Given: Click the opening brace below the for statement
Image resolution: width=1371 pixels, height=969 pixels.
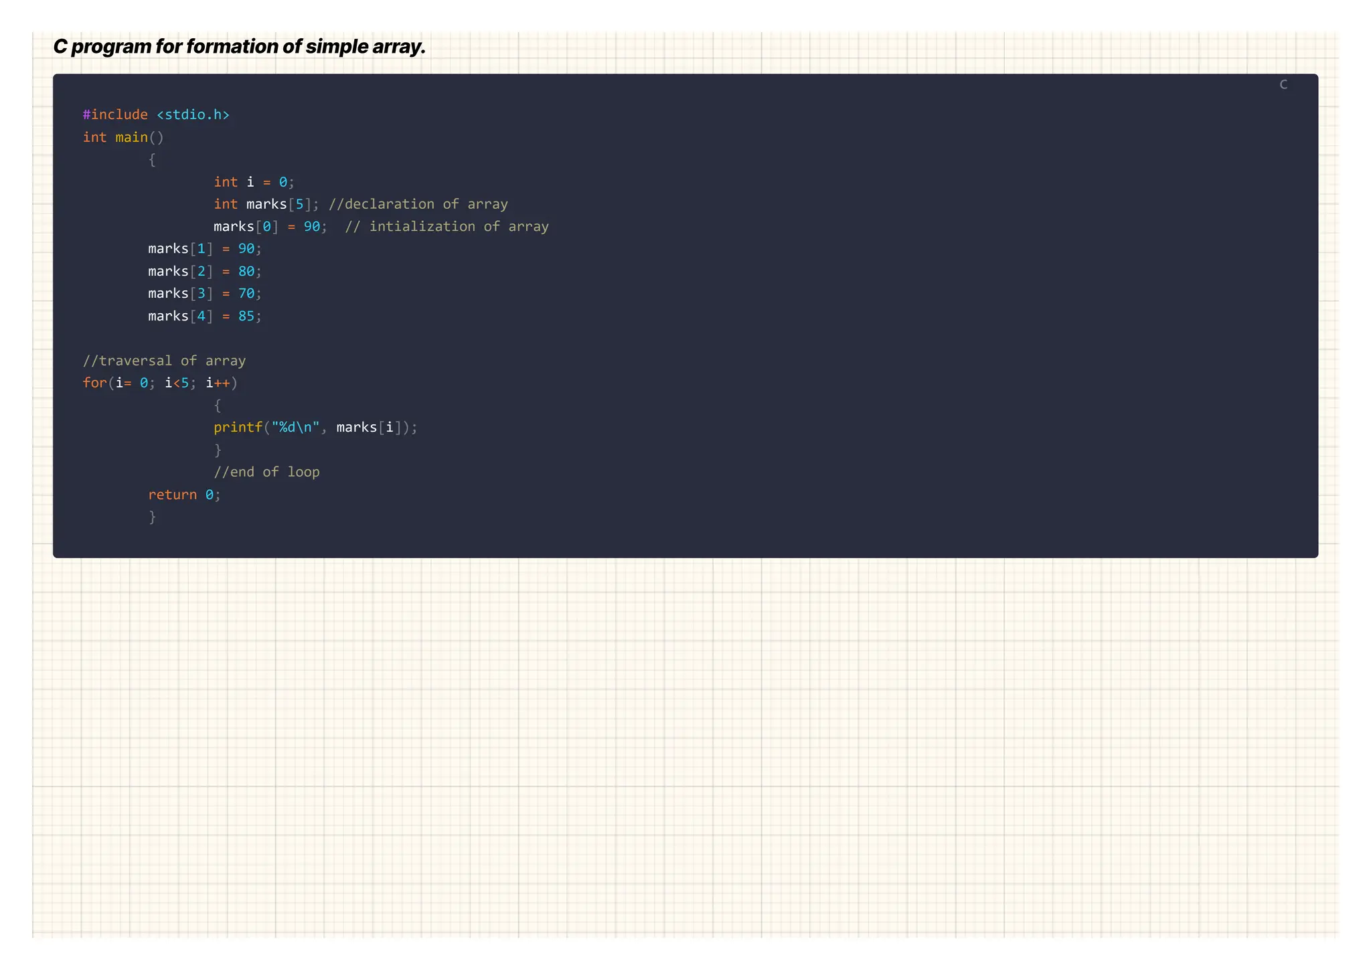Looking at the screenshot, I should [x=218, y=406].
